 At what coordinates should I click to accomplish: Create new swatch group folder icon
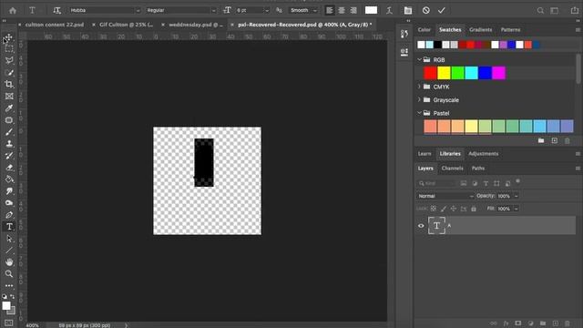(x=541, y=140)
